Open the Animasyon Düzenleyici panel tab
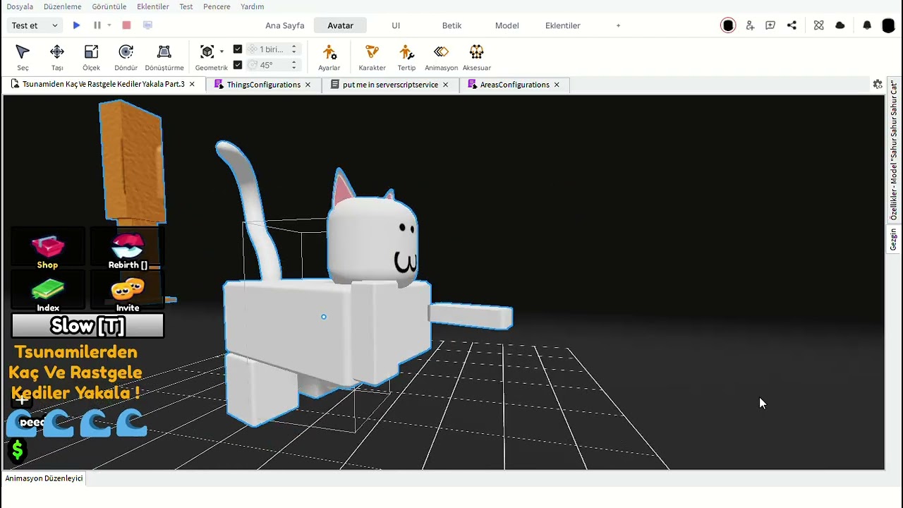903x508 pixels. point(44,478)
